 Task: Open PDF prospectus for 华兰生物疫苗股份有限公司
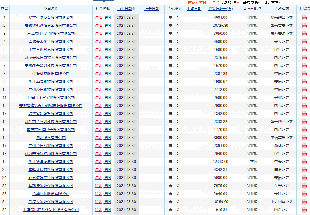click(x=304, y=18)
